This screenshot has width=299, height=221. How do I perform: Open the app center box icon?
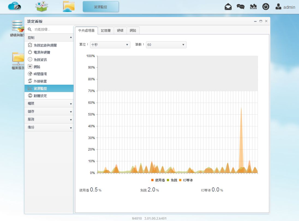pos(41,6)
